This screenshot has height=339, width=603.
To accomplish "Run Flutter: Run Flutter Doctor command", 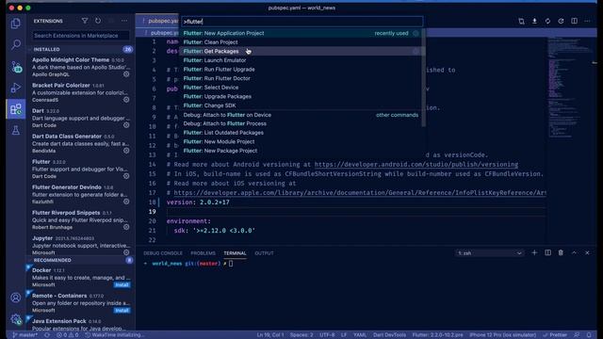I will pyautogui.click(x=301, y=78).
